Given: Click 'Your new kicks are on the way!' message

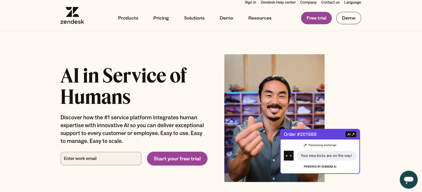Looking at the screenshot, I should [326, 156].
